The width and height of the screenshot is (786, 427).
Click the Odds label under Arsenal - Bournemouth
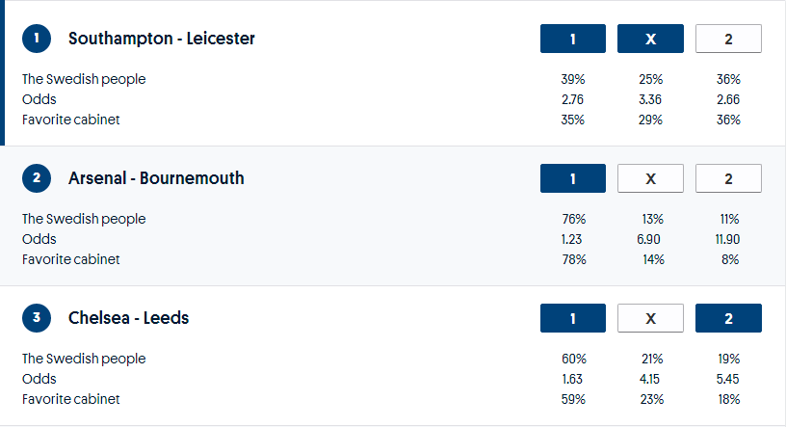39,239
